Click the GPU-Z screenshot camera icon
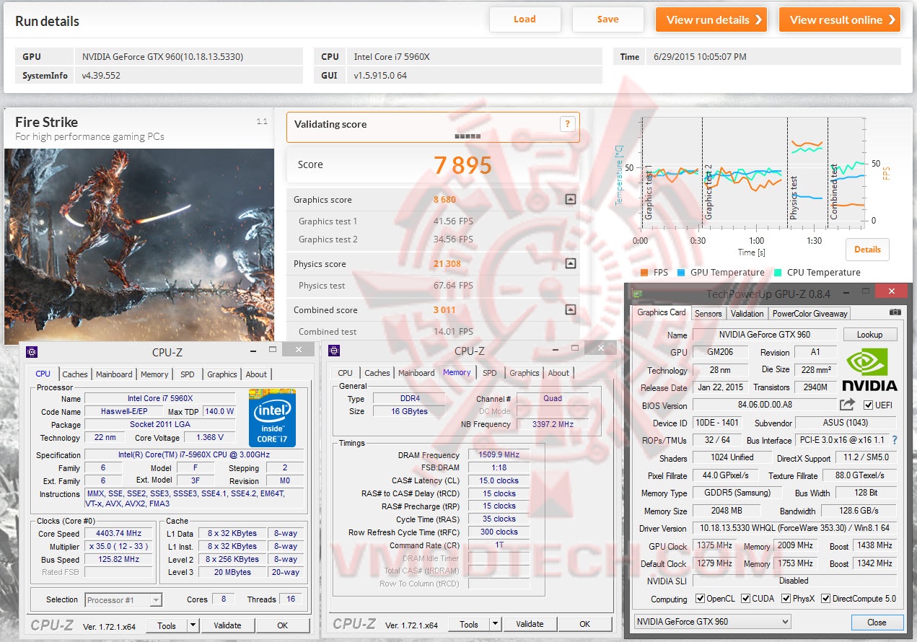 pos(895,312)
